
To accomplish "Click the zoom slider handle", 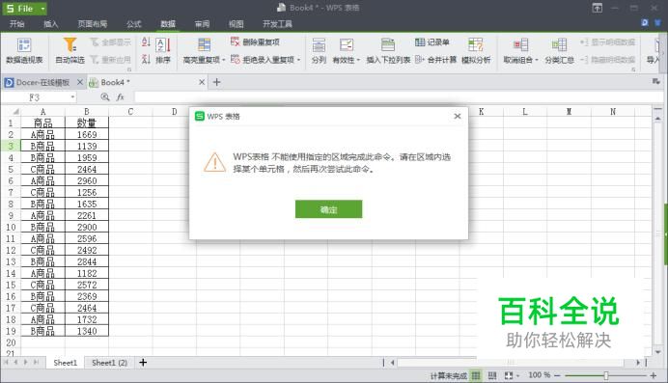I will click(x=606, y=375).
